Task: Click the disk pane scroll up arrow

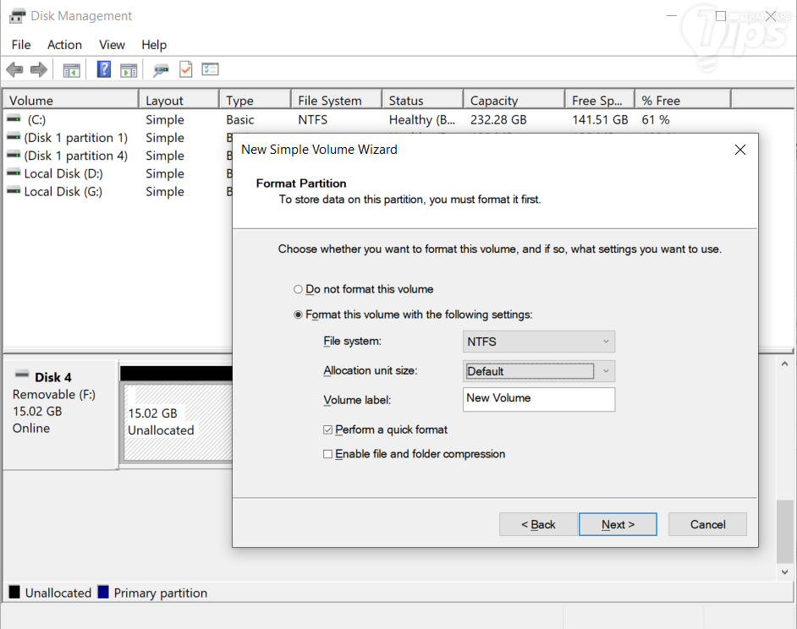Action: pos(784,364)
